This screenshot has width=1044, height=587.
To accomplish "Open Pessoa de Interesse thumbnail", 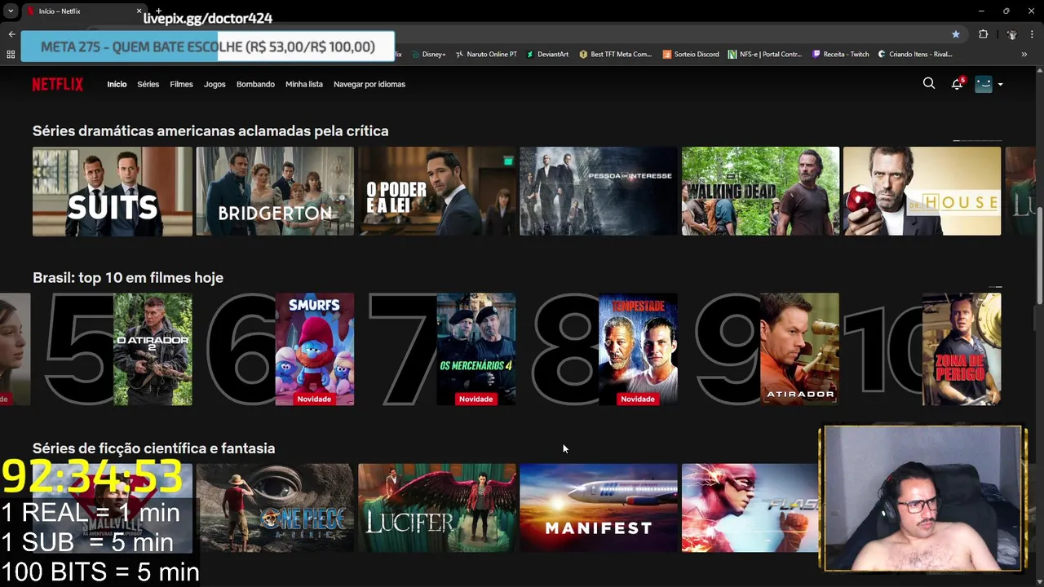I will (x=599, y=192).
